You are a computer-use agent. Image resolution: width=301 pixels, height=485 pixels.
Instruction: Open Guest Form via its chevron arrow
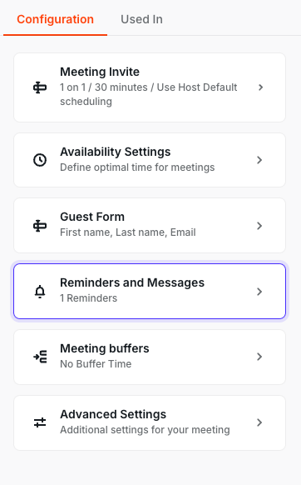(x=259, y=226)
